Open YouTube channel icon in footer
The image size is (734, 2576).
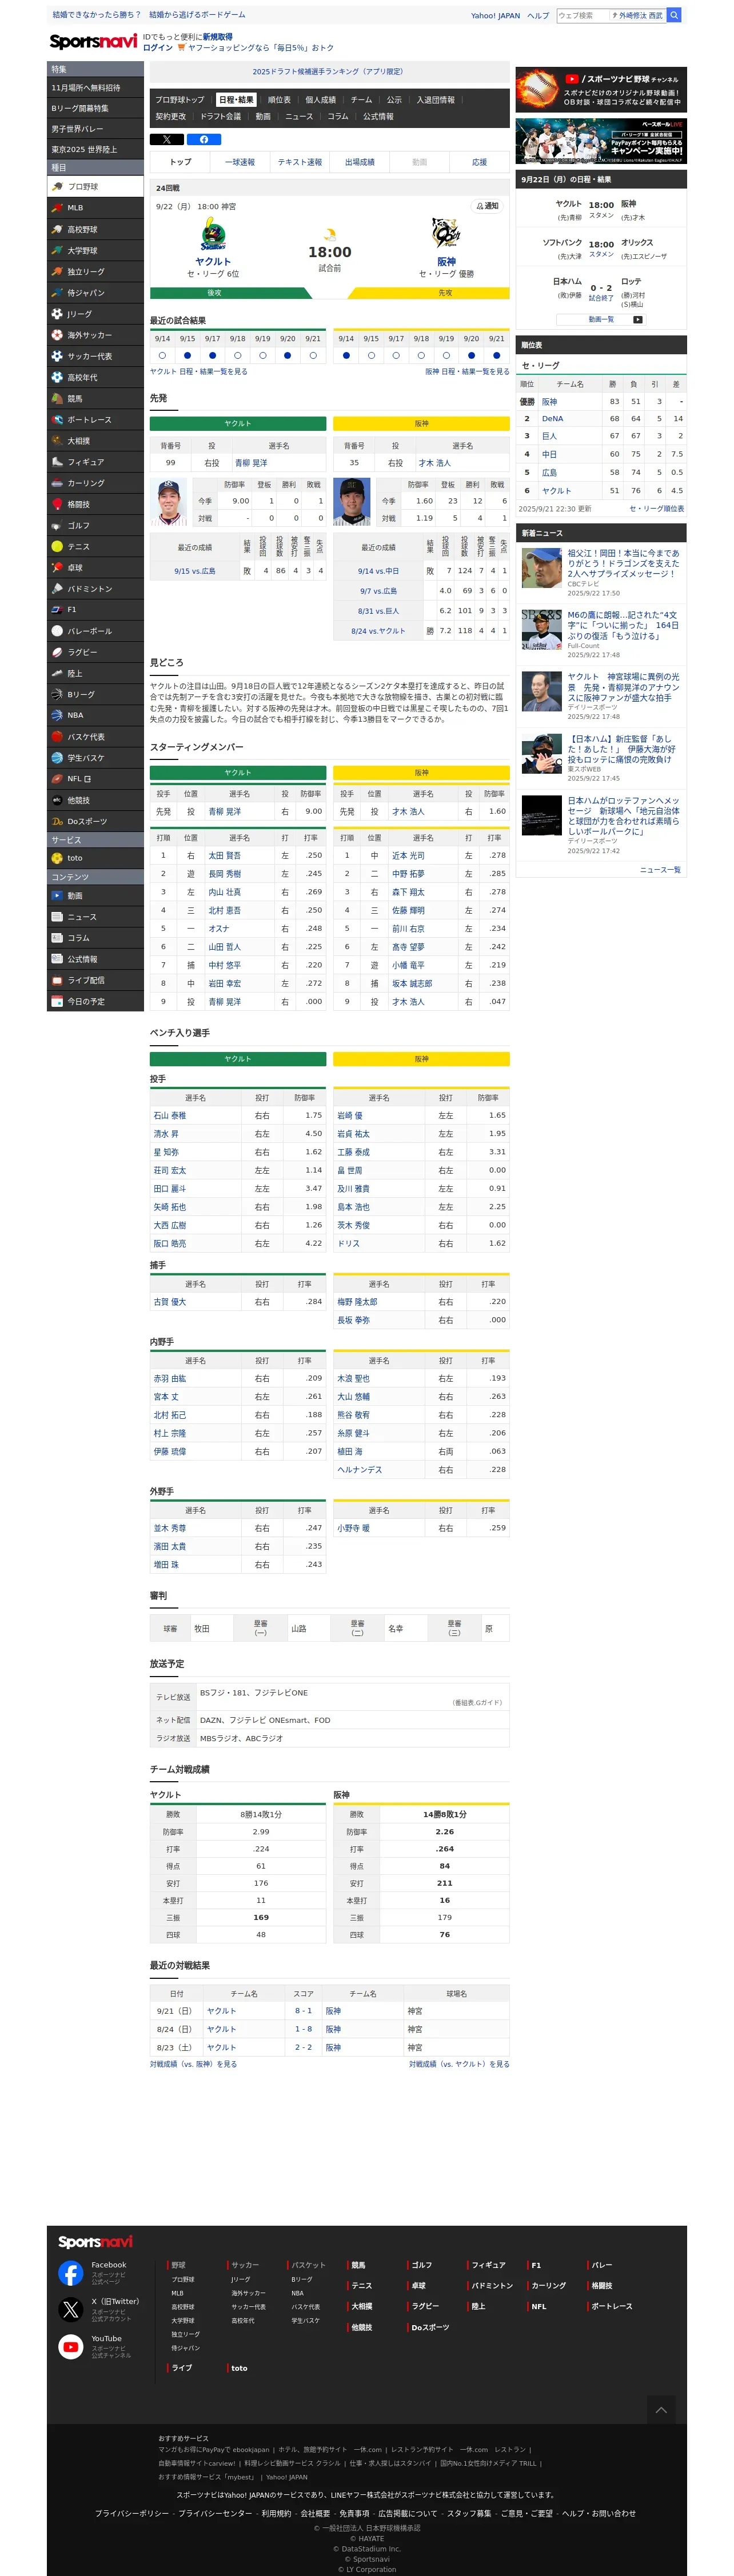70,2346
